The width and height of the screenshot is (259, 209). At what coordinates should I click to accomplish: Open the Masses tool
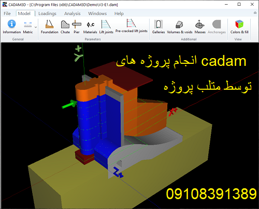tap(200, 27)
